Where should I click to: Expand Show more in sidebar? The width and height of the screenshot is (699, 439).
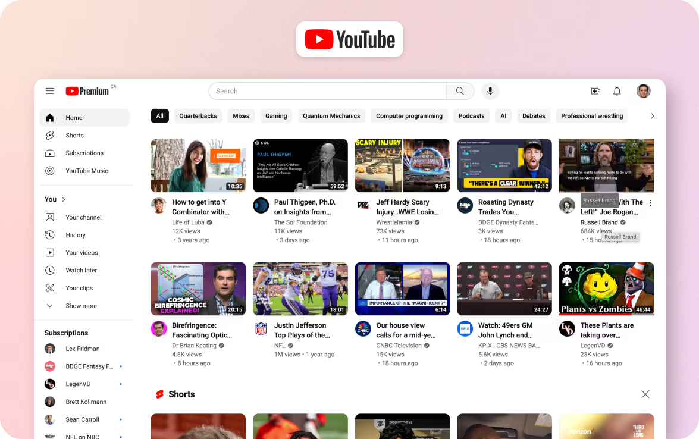[x=84, y=306]
